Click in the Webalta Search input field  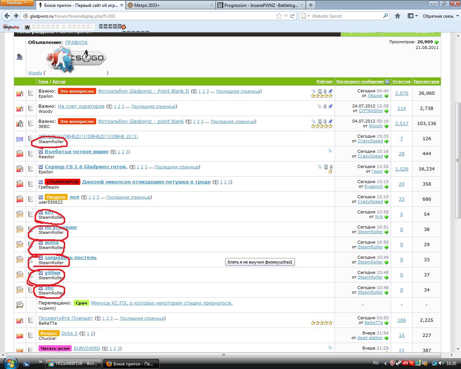346,16
